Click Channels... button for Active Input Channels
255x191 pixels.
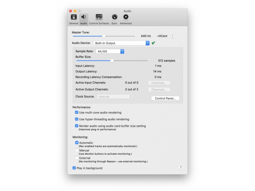[x=159, y=83]
